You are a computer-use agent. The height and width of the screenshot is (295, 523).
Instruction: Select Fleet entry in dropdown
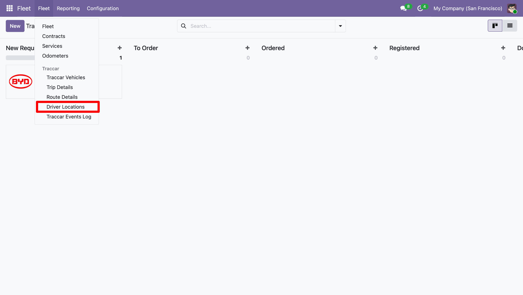coord(48,26)
